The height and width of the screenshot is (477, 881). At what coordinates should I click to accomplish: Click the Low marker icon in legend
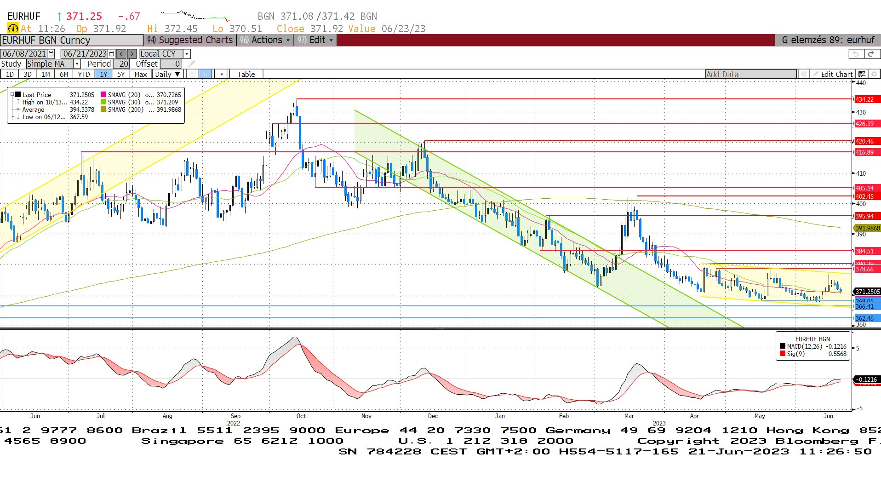[x=18, y=117]
